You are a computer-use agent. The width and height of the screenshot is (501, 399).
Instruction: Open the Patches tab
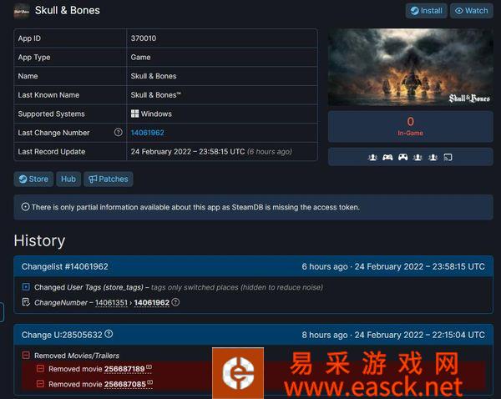point(108,179)
